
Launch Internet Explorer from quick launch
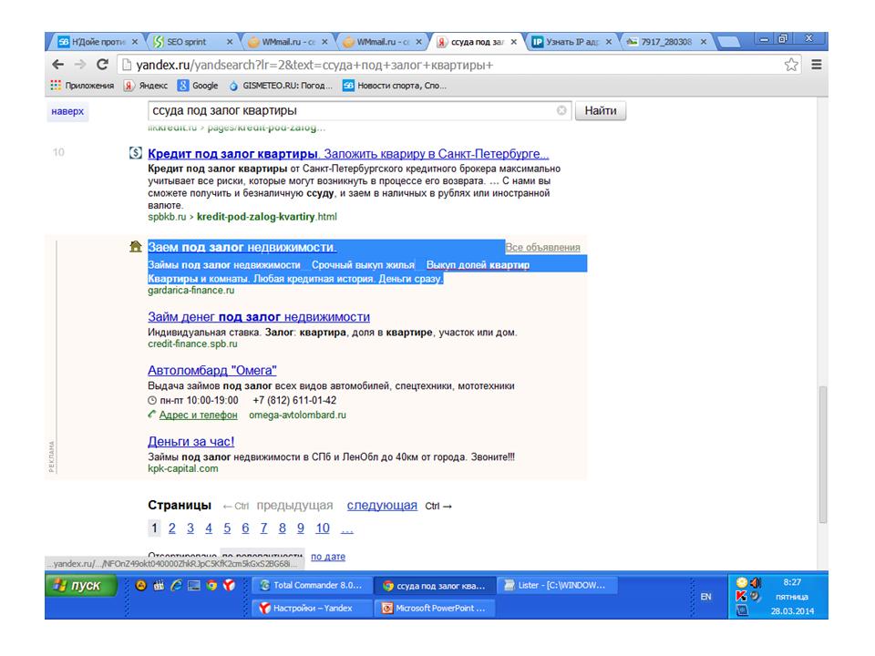176,585
